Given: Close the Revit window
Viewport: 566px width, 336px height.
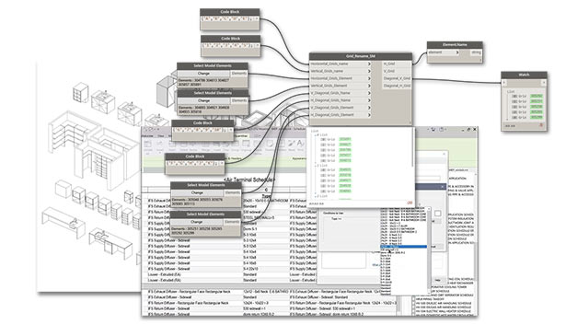Looking at the screenshot, I should [475, 129].
